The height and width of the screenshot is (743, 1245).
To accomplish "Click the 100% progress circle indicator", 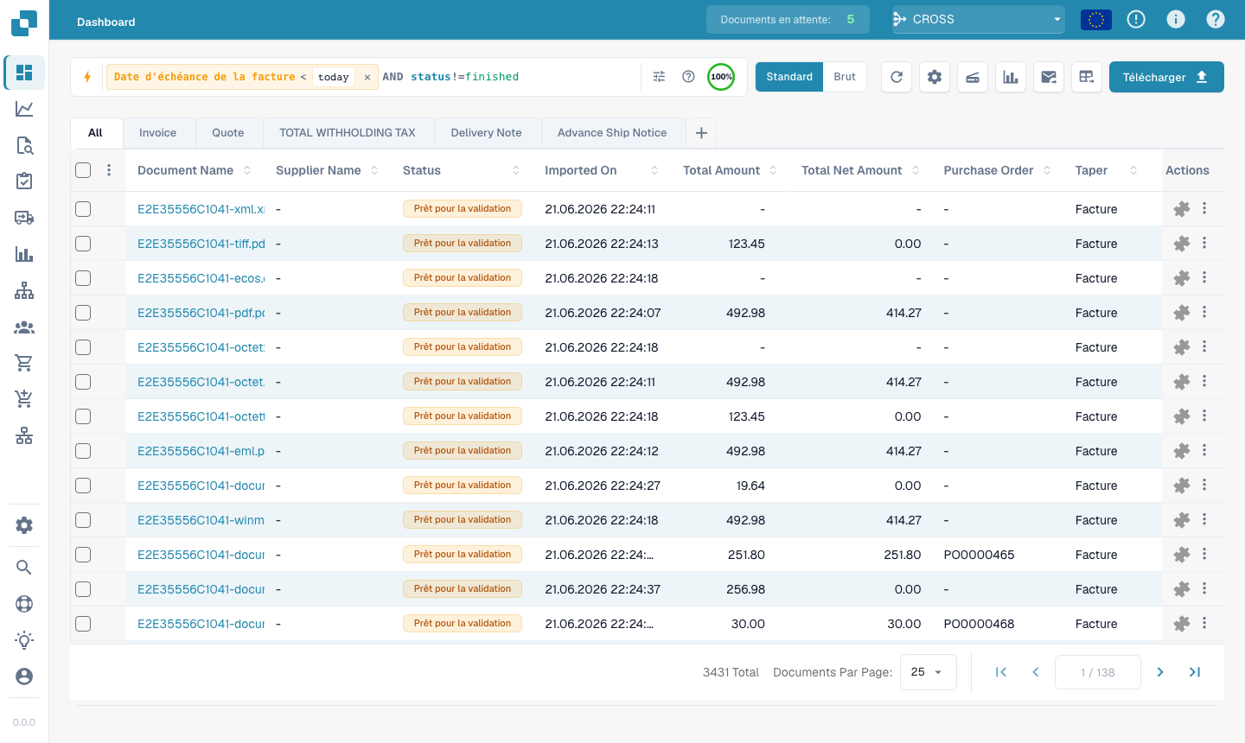I will (x=721, y=77).
